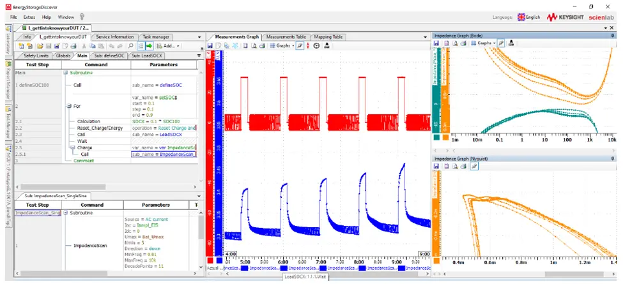
Task: Open the Extras menu
Action: click(29, 17)
